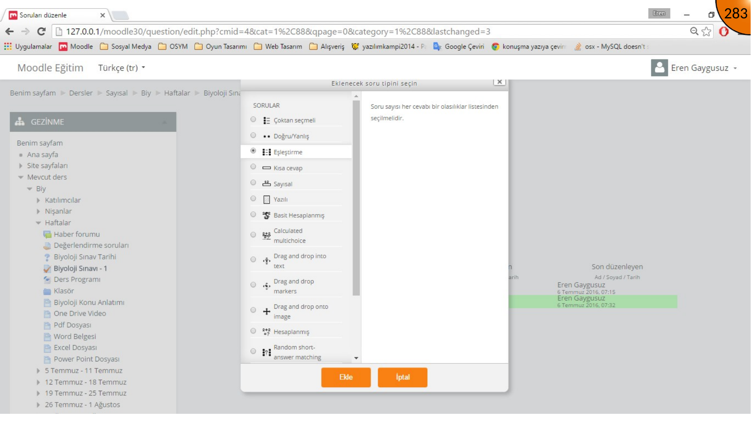The width and height of the screenshot is (751, 422).
Task: Select the Basit Hesaplanmış radio button
Action: tap(253, 215)
